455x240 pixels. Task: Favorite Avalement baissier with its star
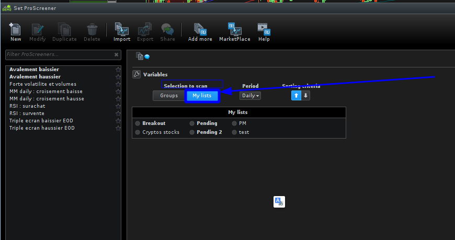click(118, 70)
